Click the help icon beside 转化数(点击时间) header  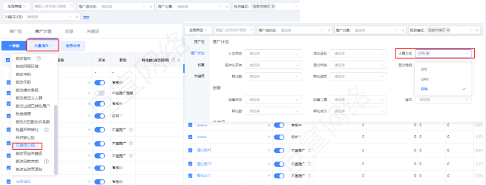(173, 60)
